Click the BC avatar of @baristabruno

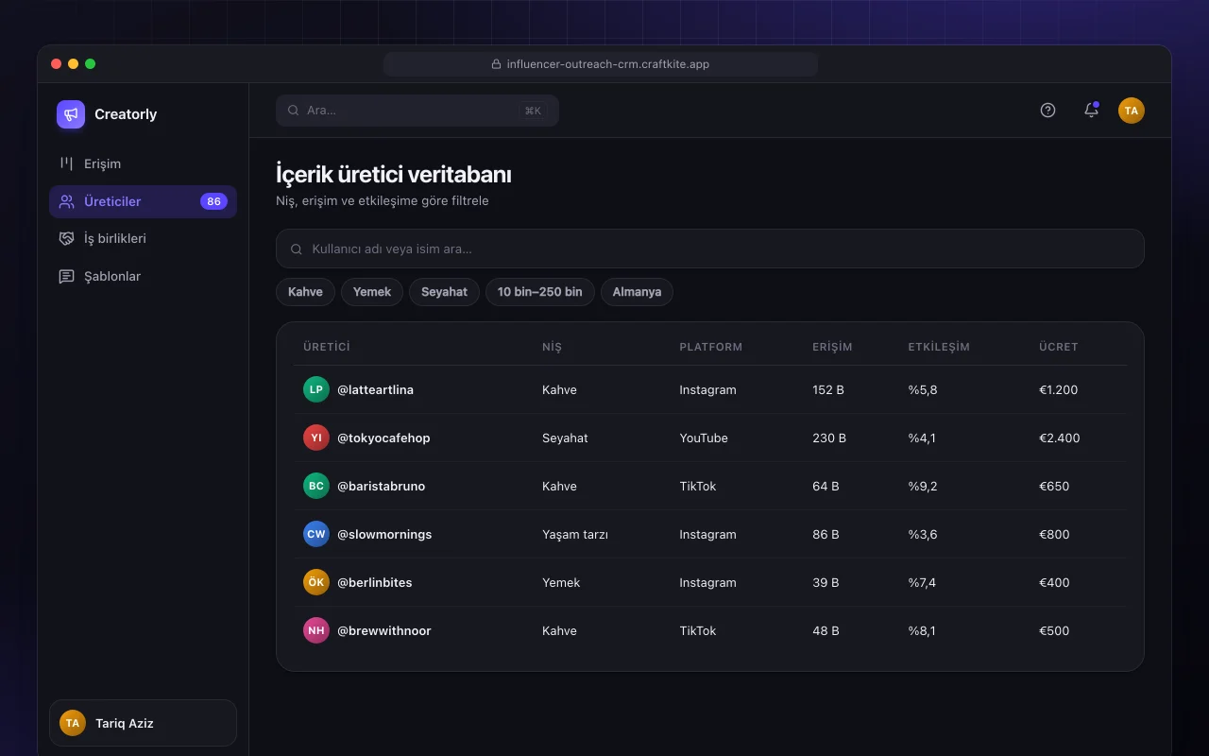click(316, 486)
